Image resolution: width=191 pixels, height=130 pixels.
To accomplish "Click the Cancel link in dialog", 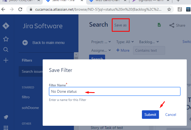I will pyautogui.click(x=170, y=115).
